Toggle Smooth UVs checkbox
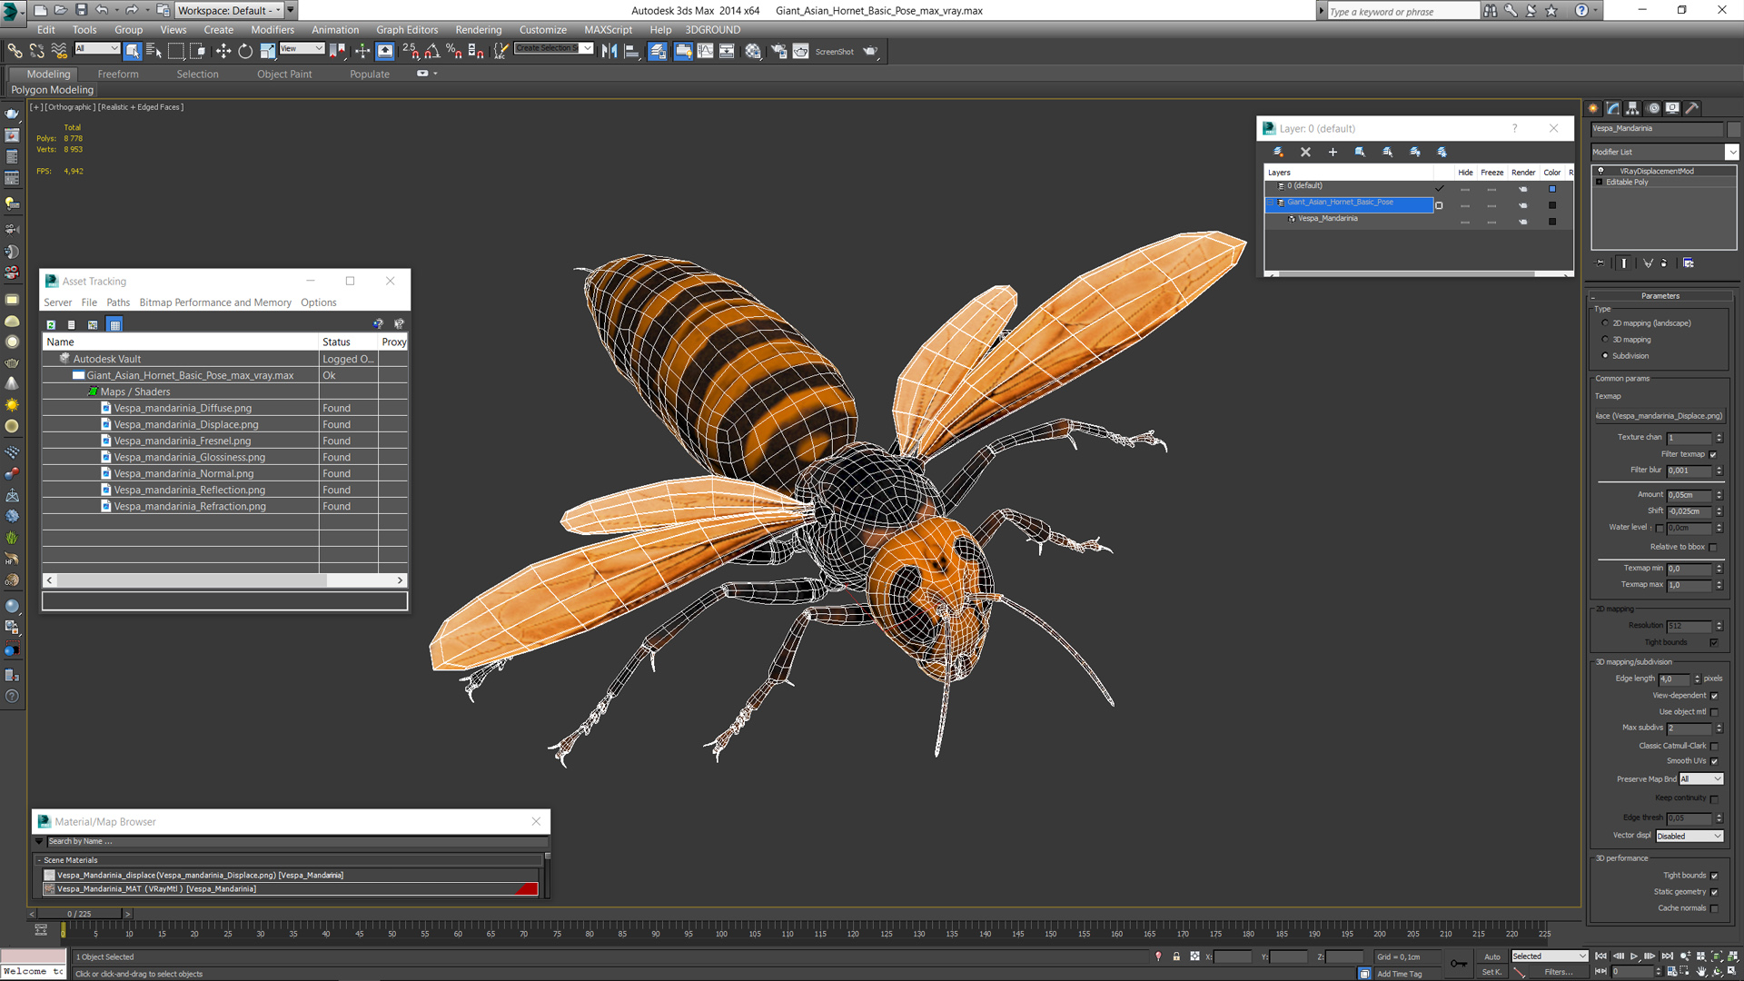Screen dimensions: 1744x981 pos(1714,761)
